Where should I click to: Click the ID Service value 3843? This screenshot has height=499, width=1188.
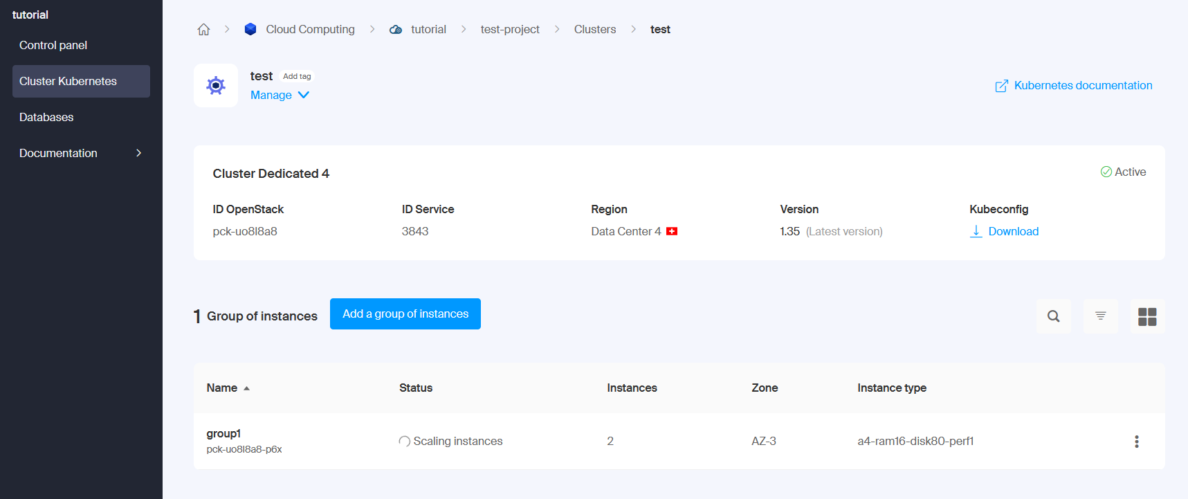415,231
